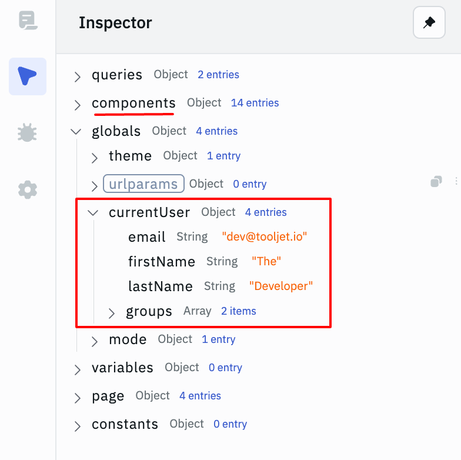Click the copy icon beside urlparams
The image size is (461, 460).
[x=436, y=182]
